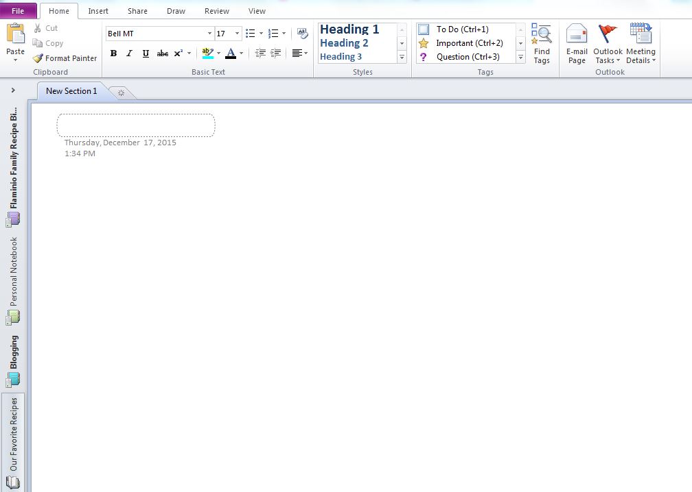Click the Copy icon
Screen dimensions: 692x492
(x=38, y=43)
